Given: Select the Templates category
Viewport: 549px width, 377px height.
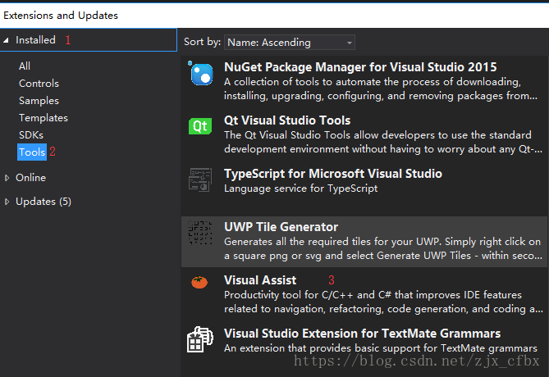Looking at the screenshot, I should (43, 118).
